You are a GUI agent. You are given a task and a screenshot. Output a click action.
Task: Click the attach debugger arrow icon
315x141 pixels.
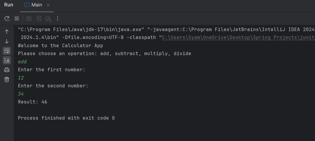pos(38,19)
